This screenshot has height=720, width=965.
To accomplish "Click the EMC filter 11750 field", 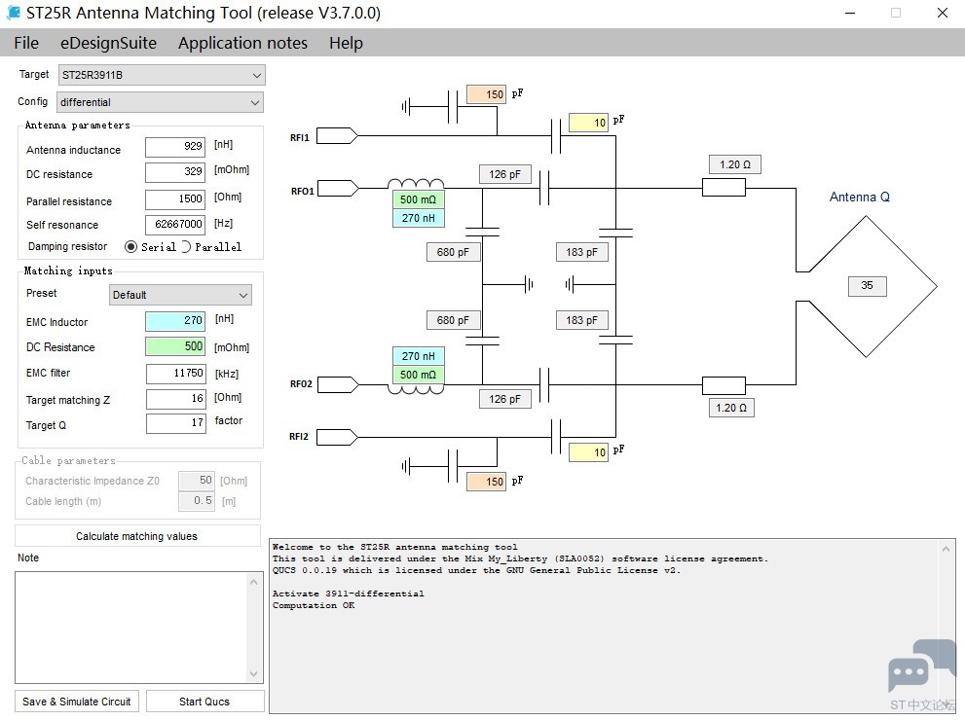I will click(x=176, y=374).
